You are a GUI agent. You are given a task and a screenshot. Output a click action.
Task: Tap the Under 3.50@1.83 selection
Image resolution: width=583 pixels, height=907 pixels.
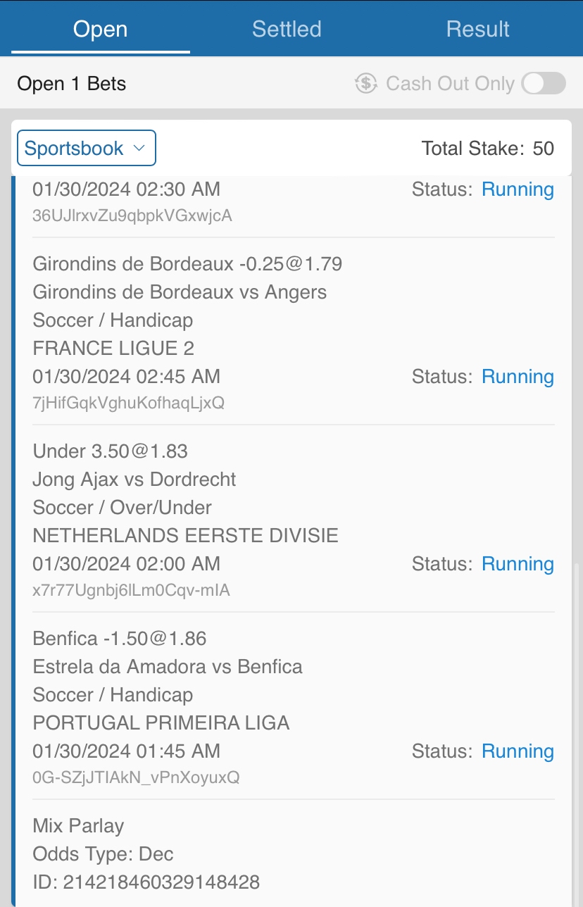click(110, 451)
